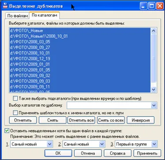Screen dimensions: 165x160
Task: Click the list scrollbar down arrow
Action: (x=154, y=89)
